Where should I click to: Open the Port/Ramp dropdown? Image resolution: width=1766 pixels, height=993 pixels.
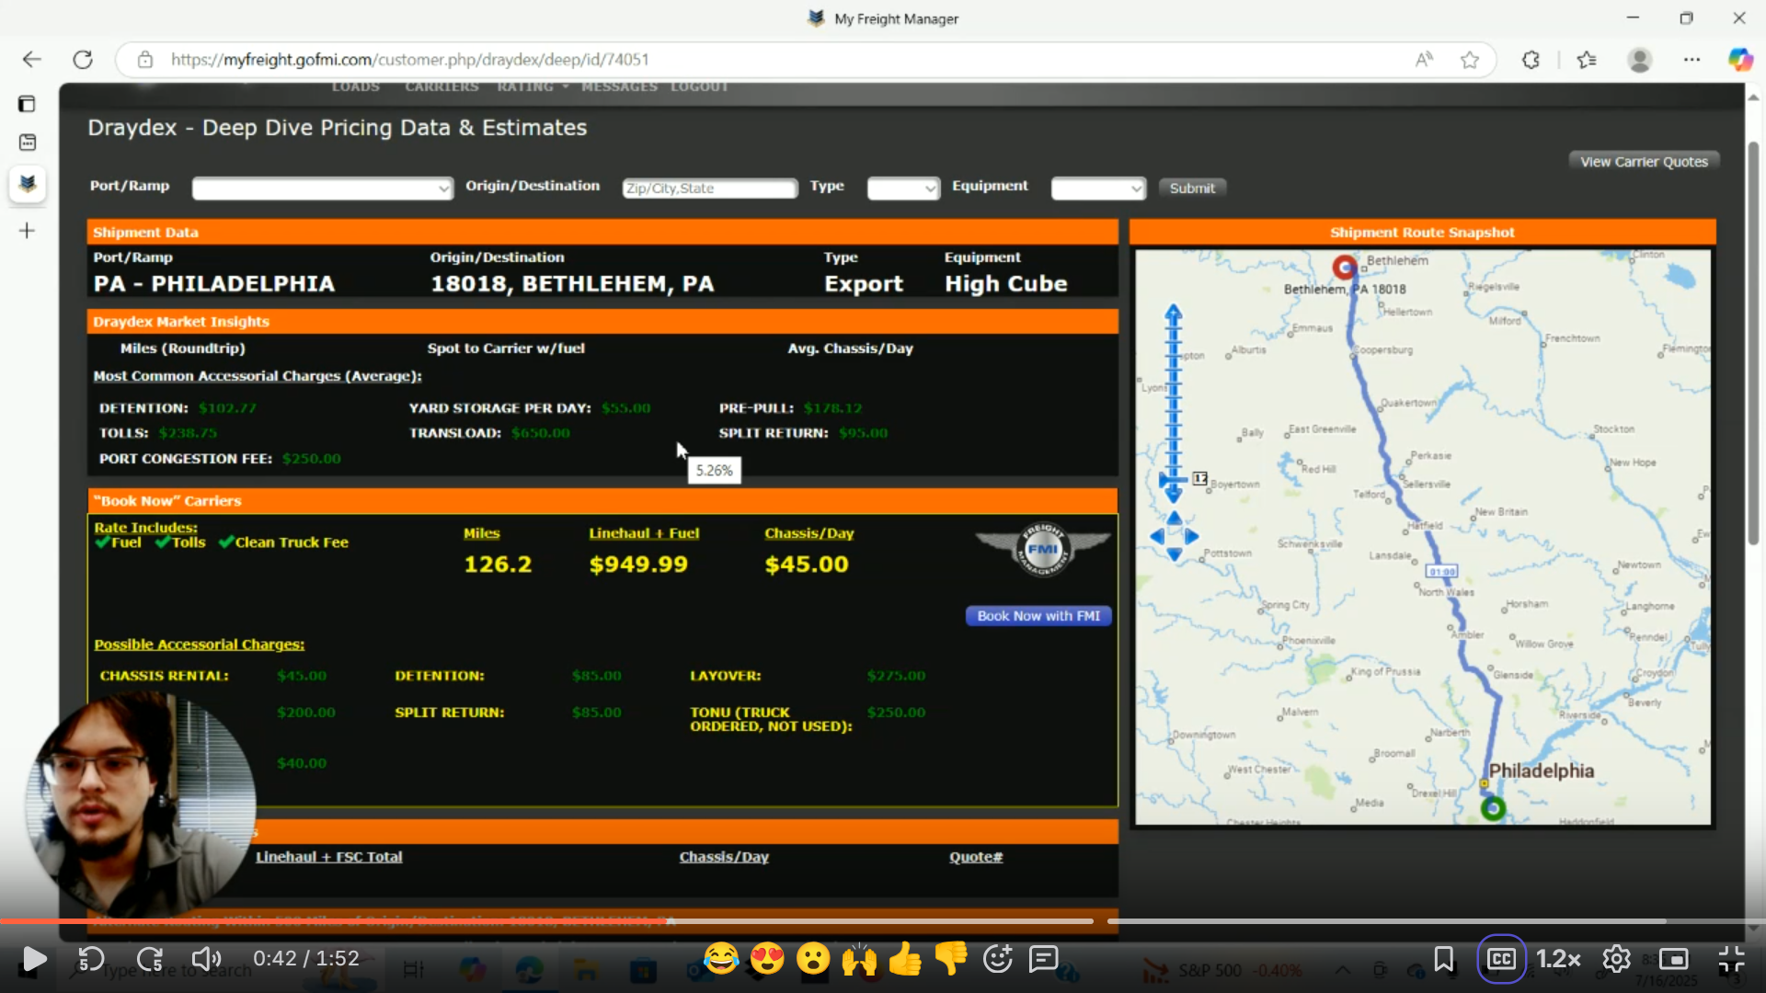pos(322,188)
